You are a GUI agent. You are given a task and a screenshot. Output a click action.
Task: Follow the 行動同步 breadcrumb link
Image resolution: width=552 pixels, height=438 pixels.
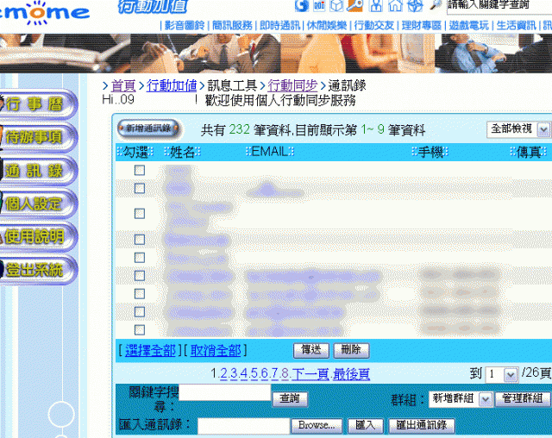[x=292, y=85]
